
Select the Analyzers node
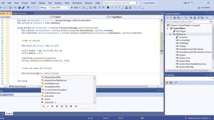183,37
